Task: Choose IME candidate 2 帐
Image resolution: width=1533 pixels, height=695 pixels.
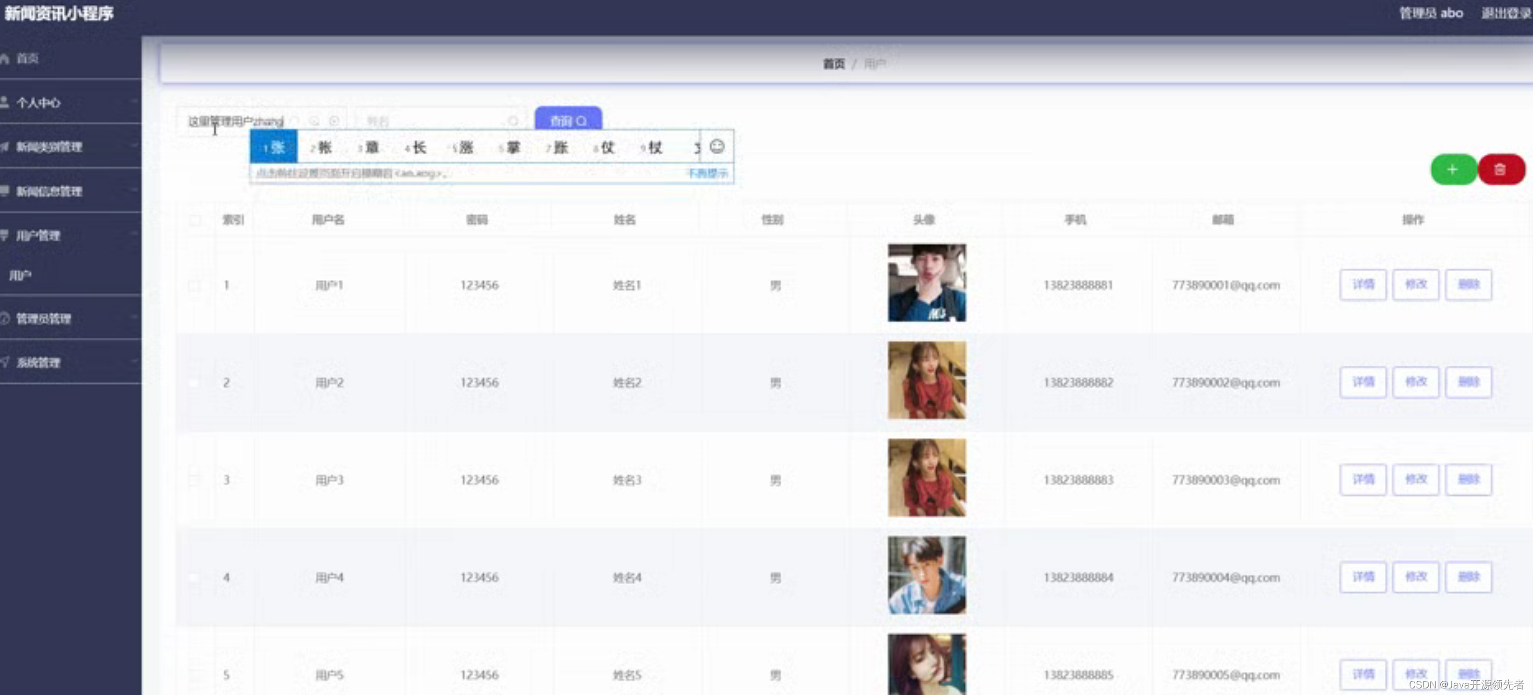Action: tap(321, 147)
